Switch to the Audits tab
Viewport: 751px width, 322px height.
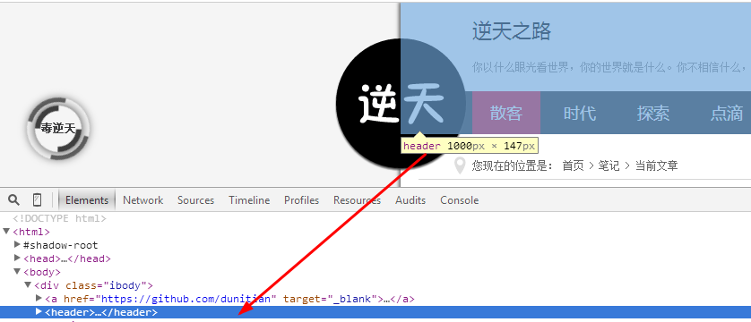410,200
